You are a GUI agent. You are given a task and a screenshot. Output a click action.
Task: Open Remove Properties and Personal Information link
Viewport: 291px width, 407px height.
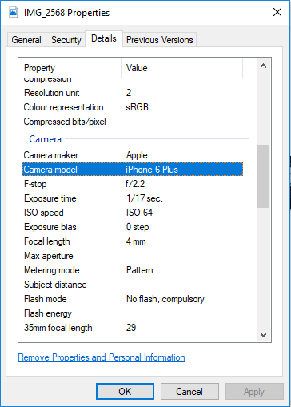[102, 357]
